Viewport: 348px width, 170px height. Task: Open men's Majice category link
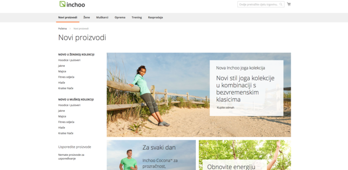(62, 117)
